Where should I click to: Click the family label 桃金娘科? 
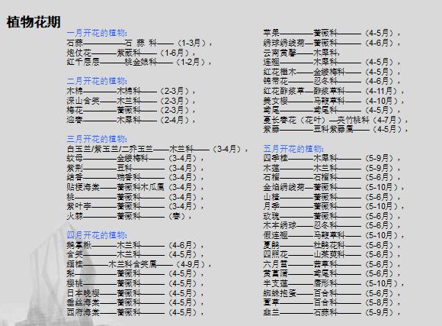[140, 62]
